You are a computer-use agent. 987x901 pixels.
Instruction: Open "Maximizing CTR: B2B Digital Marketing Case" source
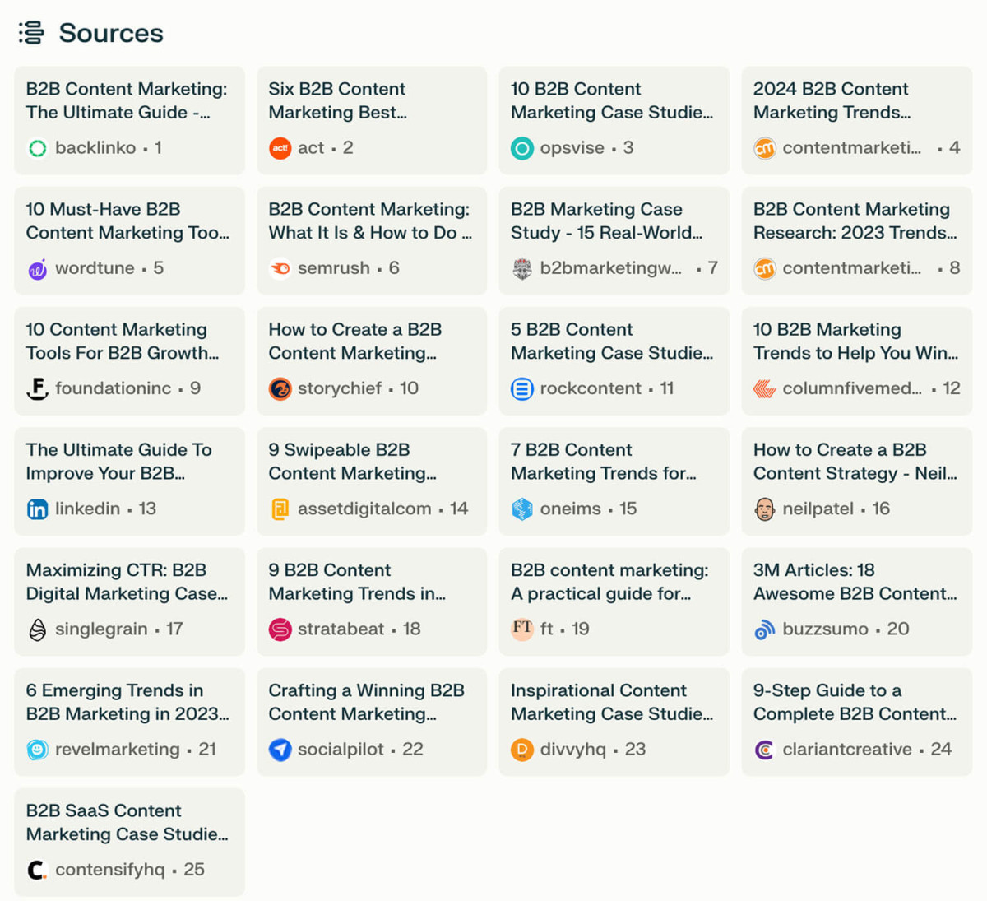(x=129, y=601)
